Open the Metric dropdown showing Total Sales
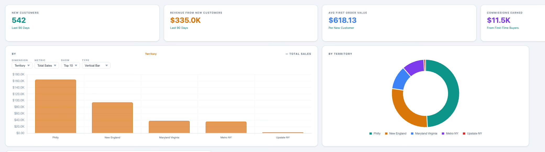The width and height of the screenshot is (545, 152). tap(47, 66)
